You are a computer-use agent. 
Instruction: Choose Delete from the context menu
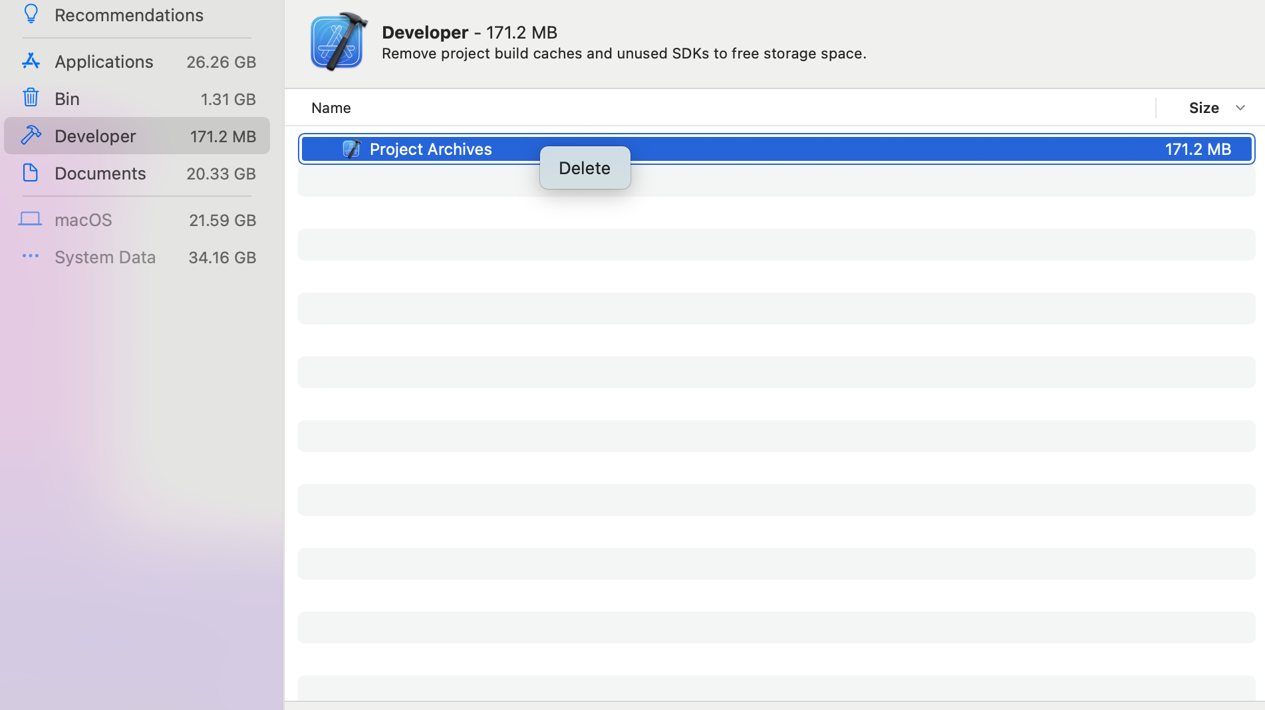[x=585, y=168]
